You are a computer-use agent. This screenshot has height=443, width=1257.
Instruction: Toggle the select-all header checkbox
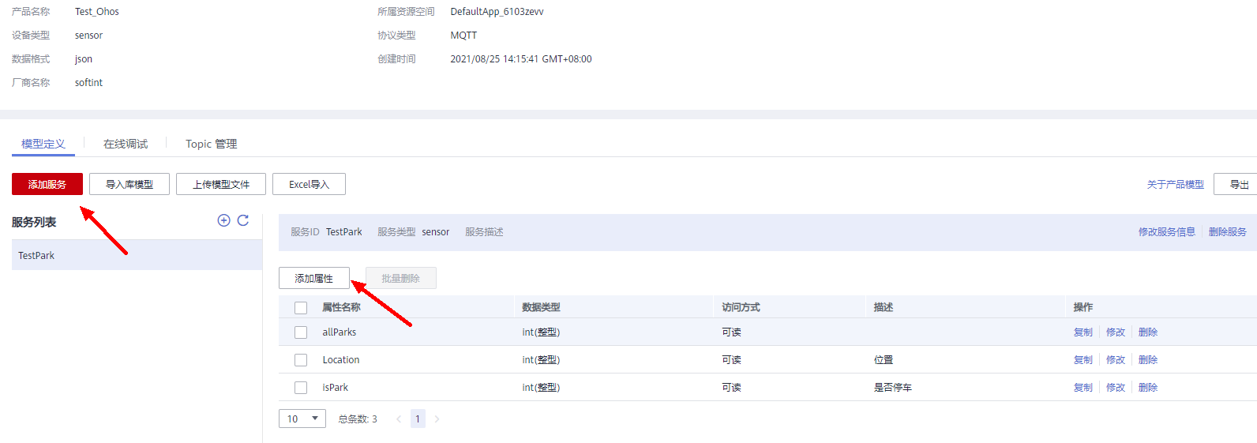(301, 308)
